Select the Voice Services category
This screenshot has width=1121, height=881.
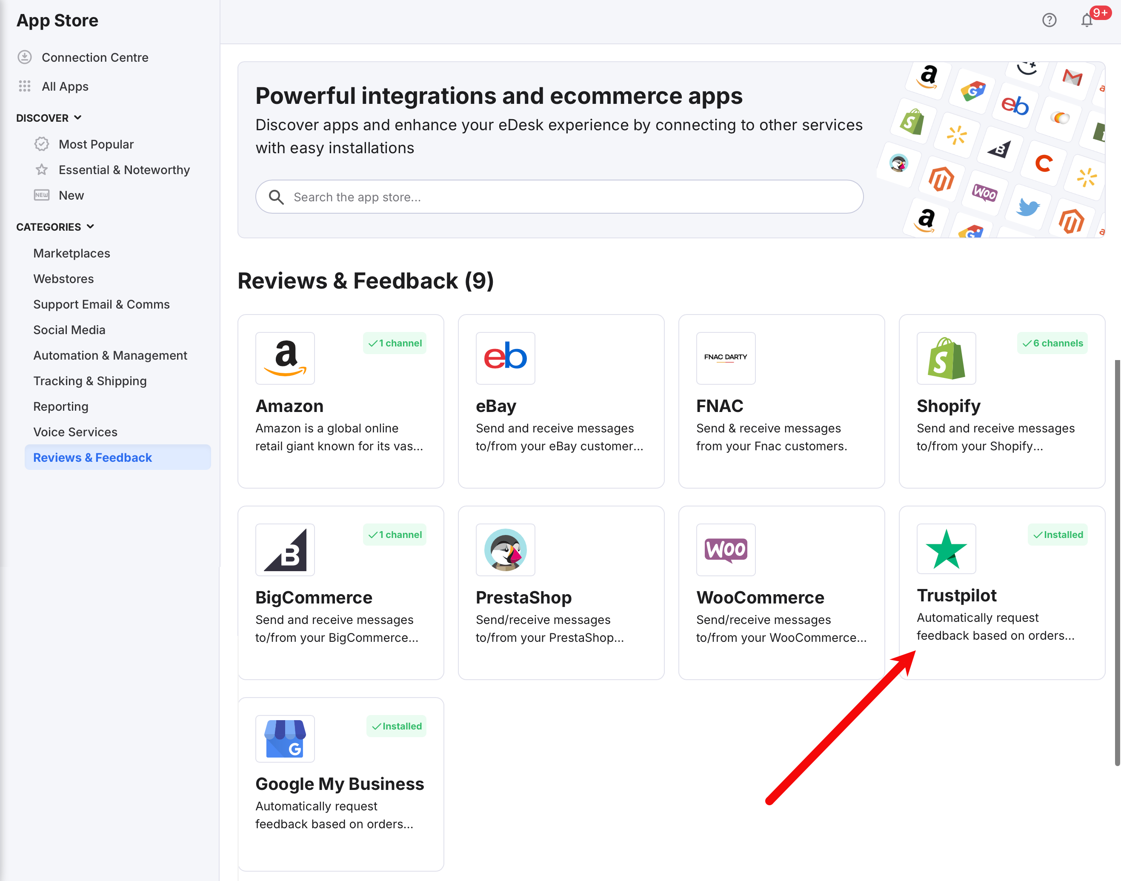click(75, 432)
